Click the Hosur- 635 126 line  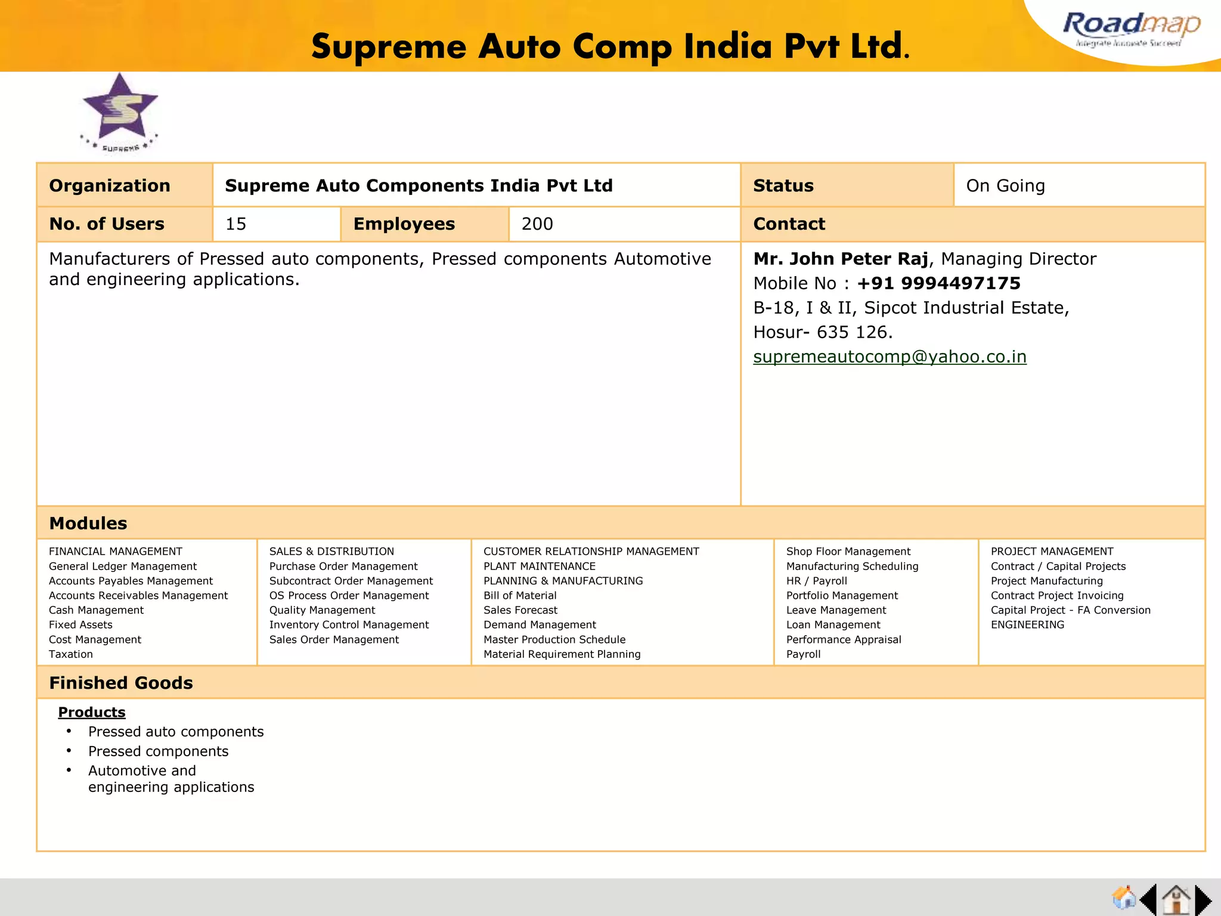[x=823, y=332]
